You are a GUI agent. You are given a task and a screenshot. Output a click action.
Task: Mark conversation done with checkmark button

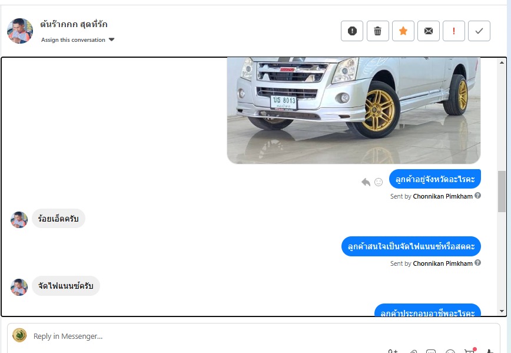[x=479, y=31]
